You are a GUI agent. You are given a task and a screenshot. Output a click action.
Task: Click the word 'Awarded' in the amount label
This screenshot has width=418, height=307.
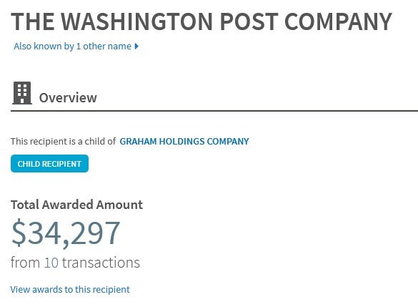tap(68, 205)
